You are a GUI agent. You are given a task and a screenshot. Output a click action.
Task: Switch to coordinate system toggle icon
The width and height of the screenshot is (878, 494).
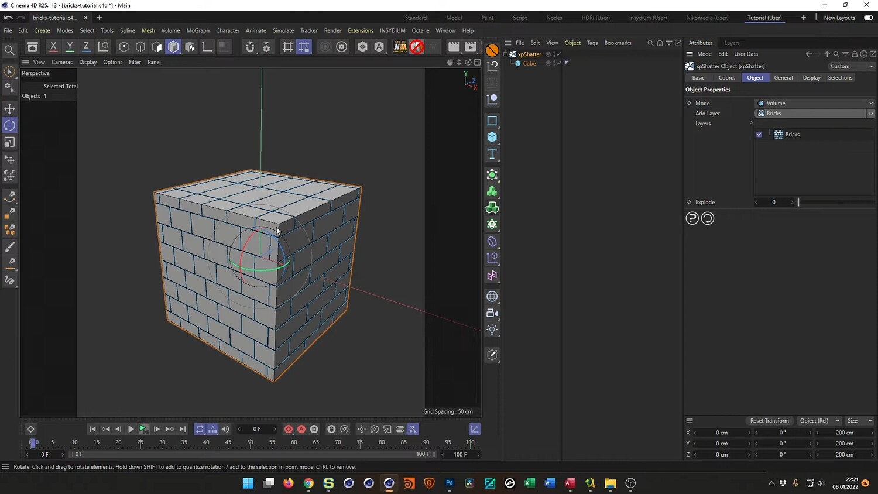tap(103, 46)
